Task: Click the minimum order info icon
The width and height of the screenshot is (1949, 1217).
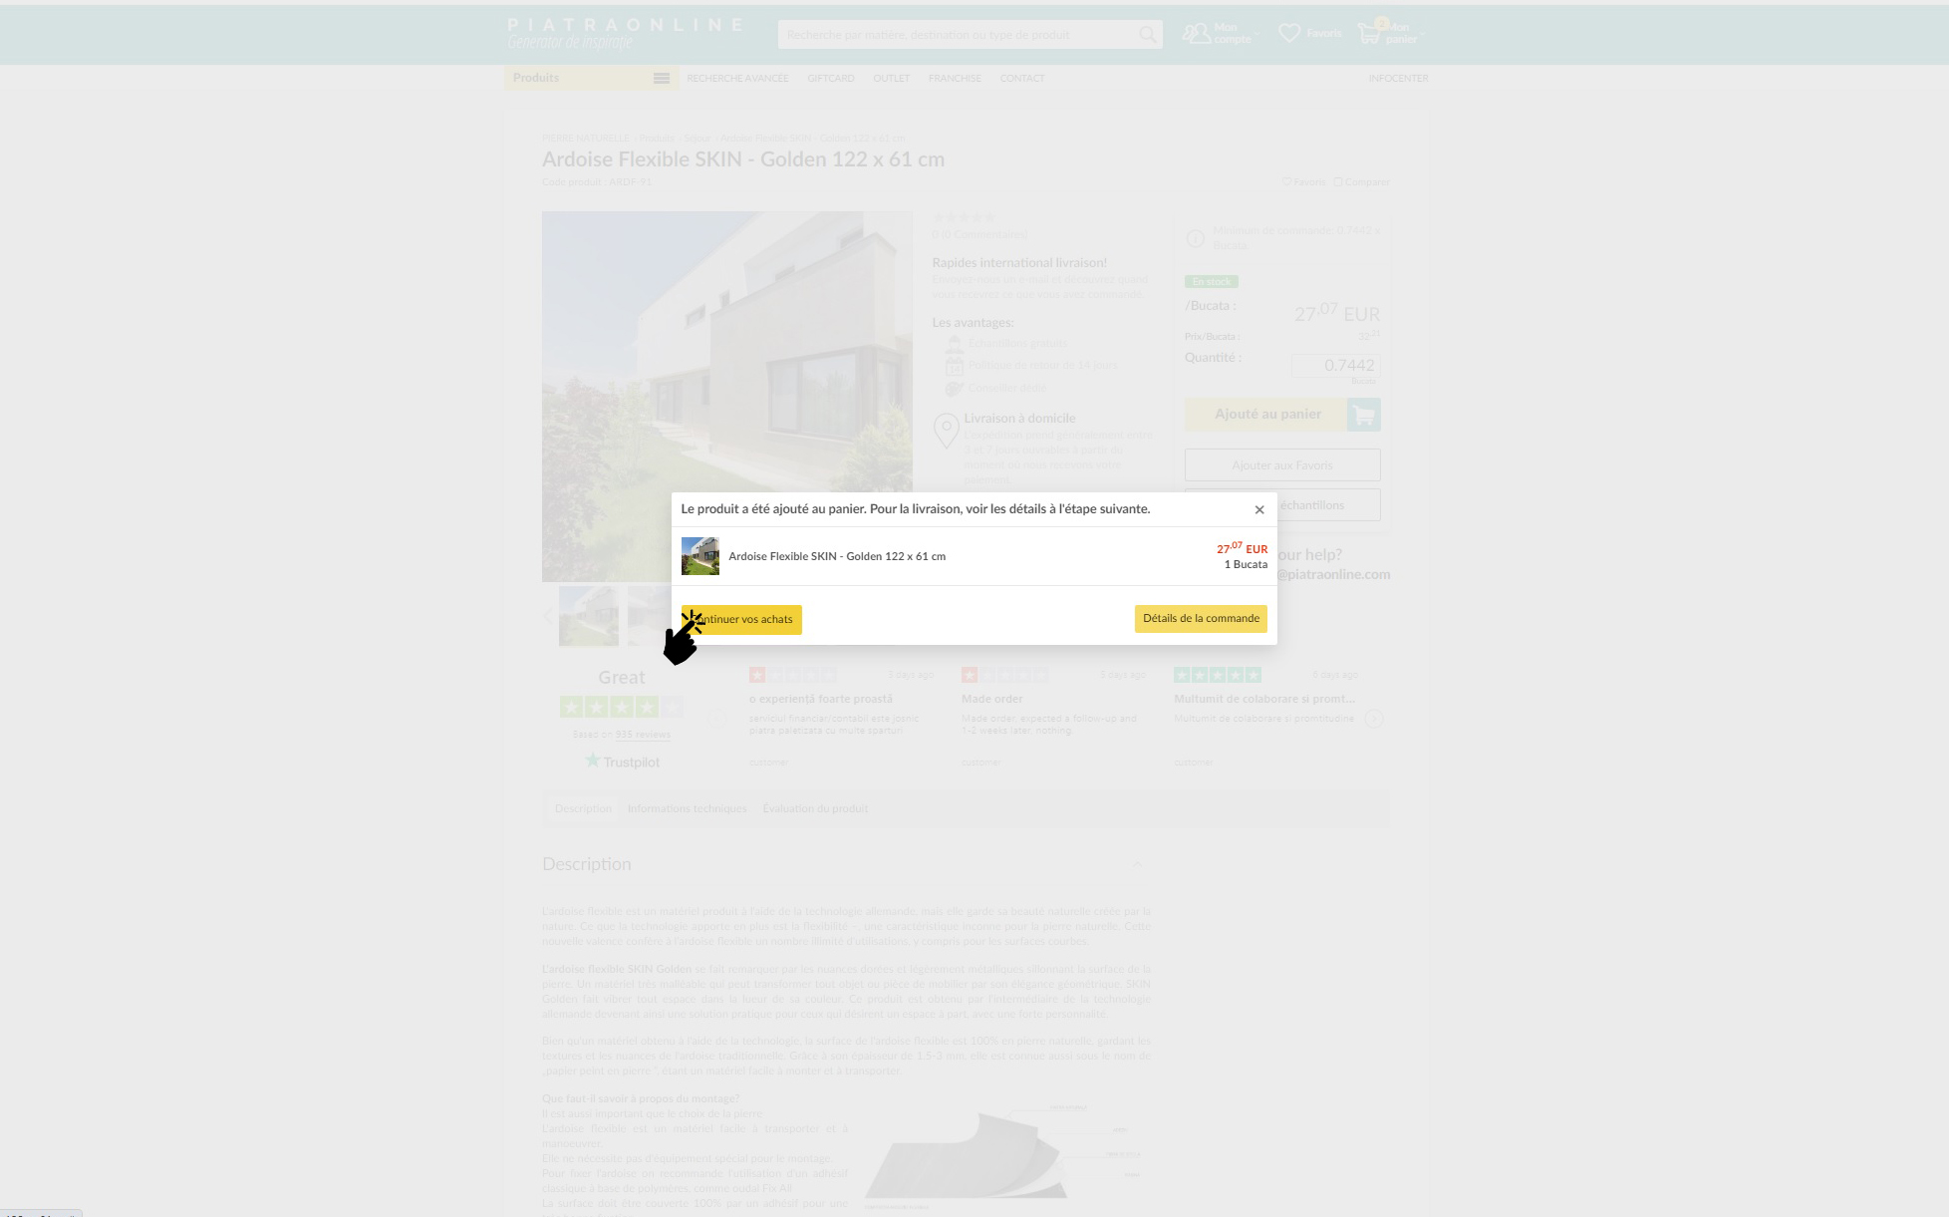Action: click(x=1196, y=238)
